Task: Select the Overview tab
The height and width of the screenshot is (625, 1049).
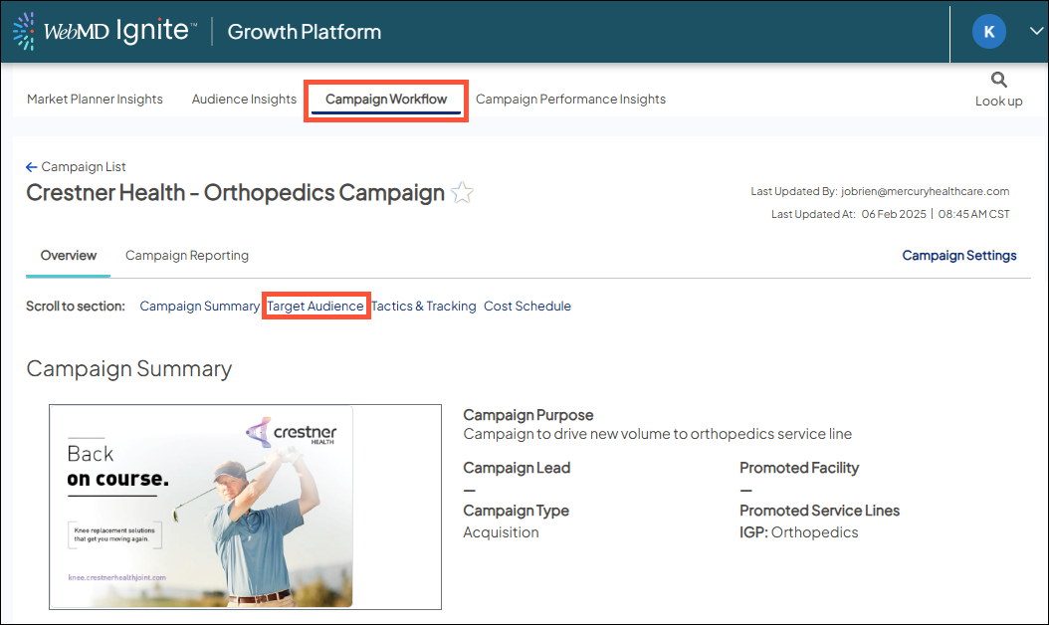Action: (69, 256)
